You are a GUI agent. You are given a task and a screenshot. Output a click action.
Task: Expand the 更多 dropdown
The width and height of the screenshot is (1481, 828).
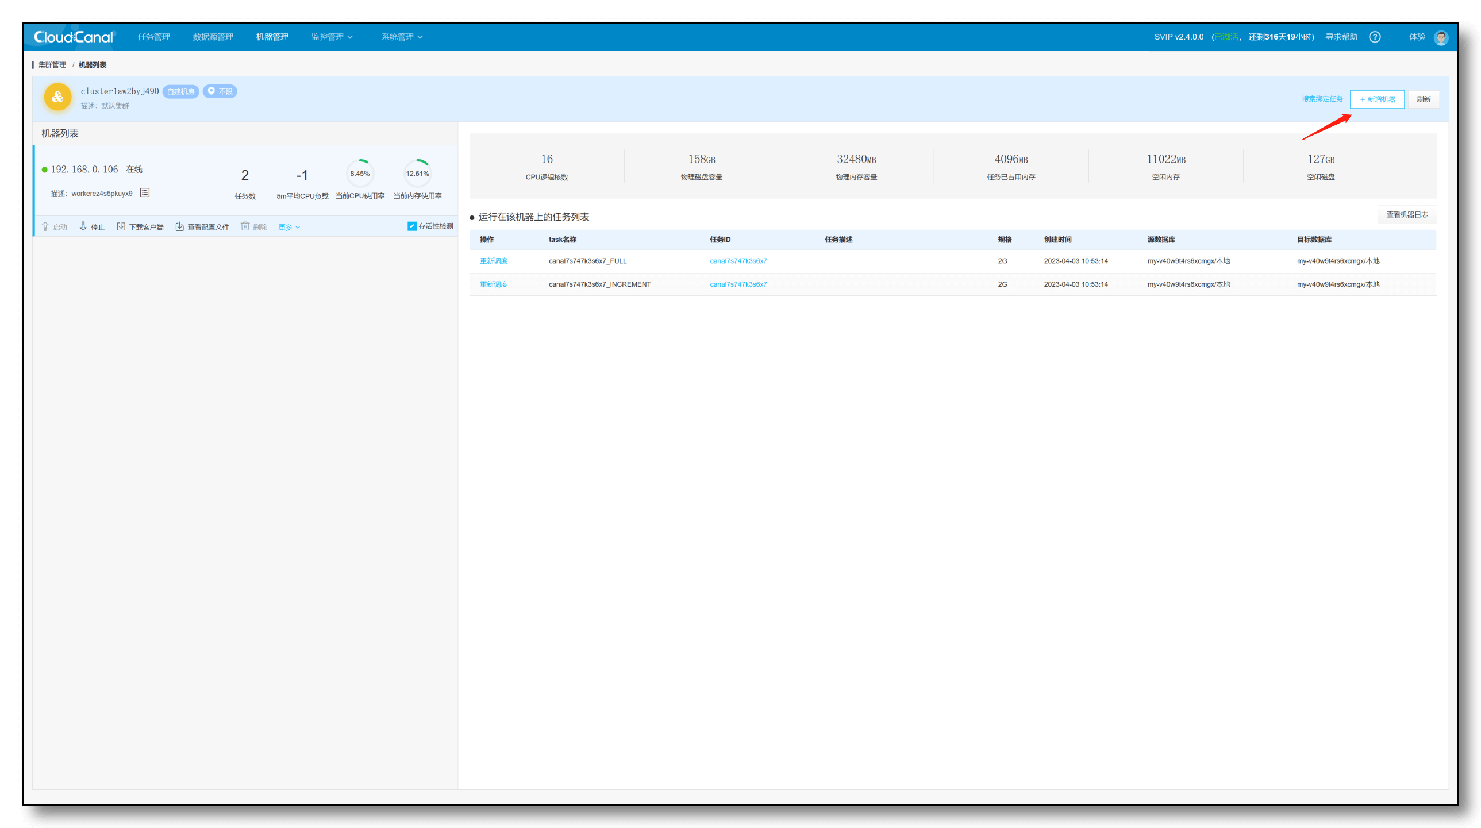click(288, 227)
